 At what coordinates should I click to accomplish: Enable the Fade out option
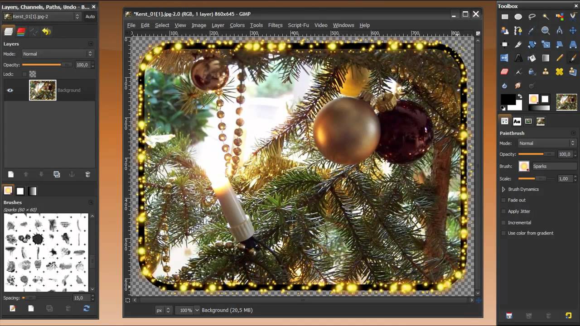[x=503, y=200]
